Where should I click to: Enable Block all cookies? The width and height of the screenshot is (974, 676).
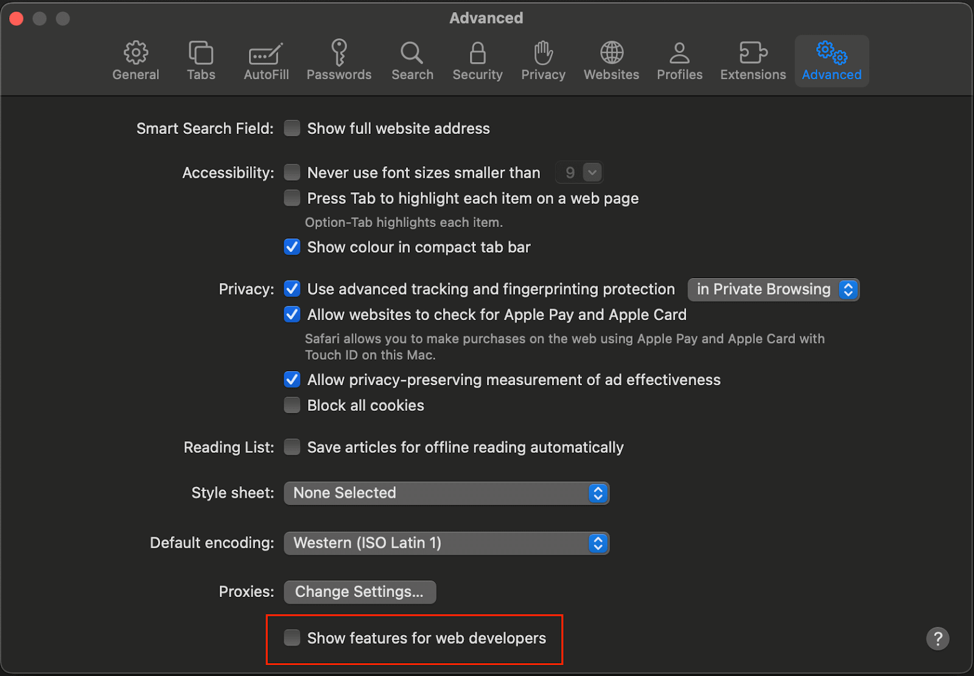pyautogui.click(x=292, y=405)
